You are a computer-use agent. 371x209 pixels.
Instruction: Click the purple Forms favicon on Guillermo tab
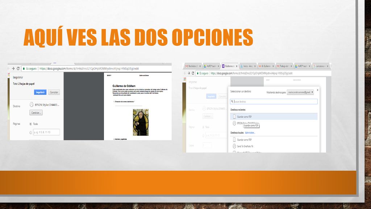[223, 66]
